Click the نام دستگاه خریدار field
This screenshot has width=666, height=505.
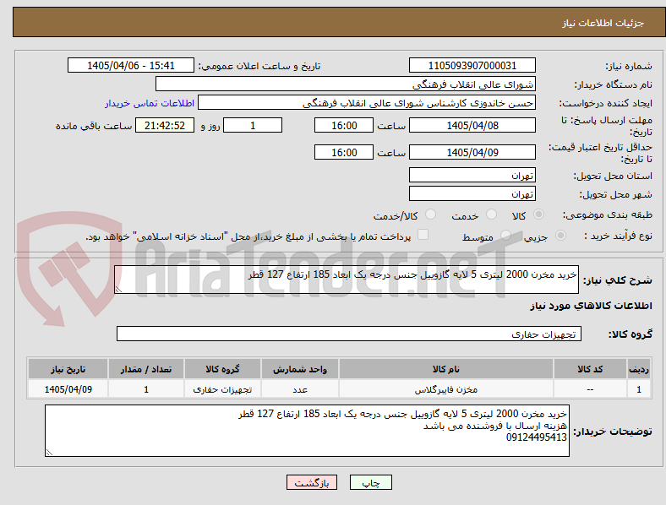point(346,84)
